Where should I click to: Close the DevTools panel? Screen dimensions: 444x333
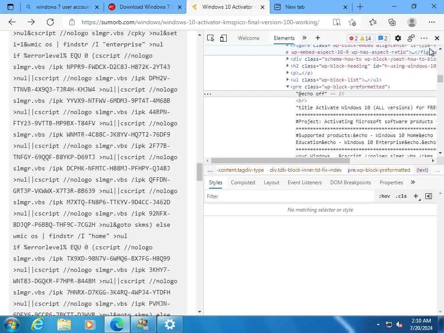437,38
